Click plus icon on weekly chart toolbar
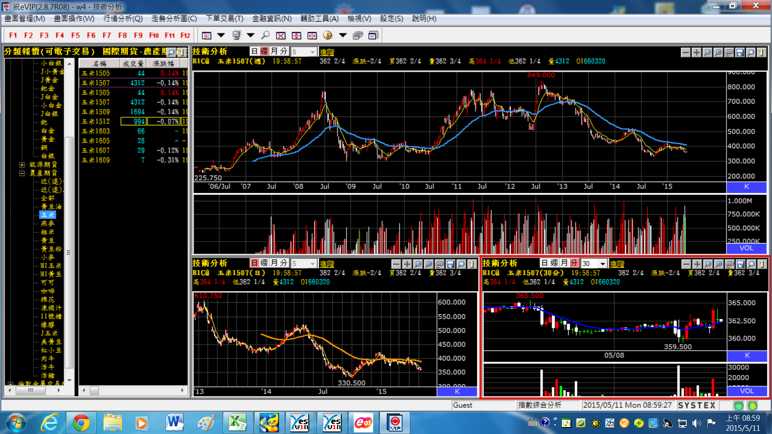Screen dimensions: 772x434 (x=697, y=52)
